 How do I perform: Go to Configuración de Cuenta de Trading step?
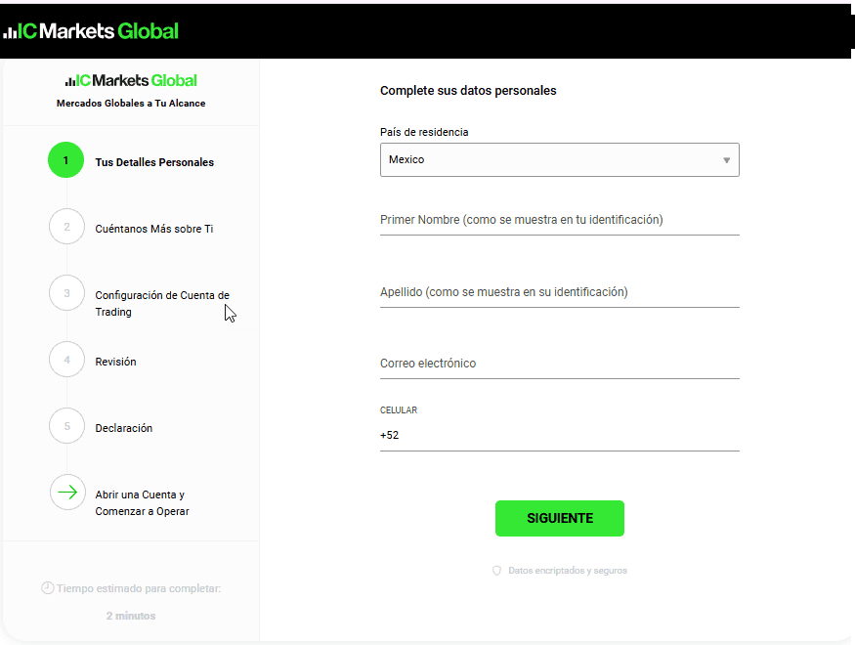tap(162, 303)
